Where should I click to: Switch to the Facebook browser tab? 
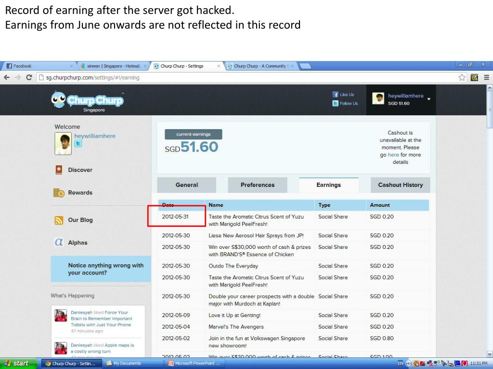(38, 66)
